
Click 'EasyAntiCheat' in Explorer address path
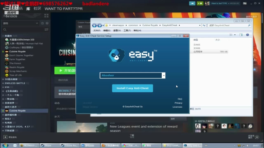coord(169,25)
